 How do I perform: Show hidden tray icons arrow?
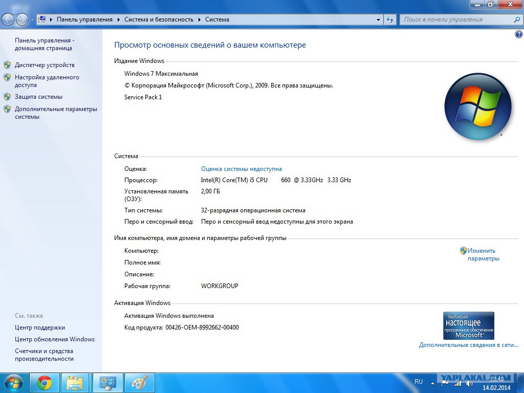(432, 383)
